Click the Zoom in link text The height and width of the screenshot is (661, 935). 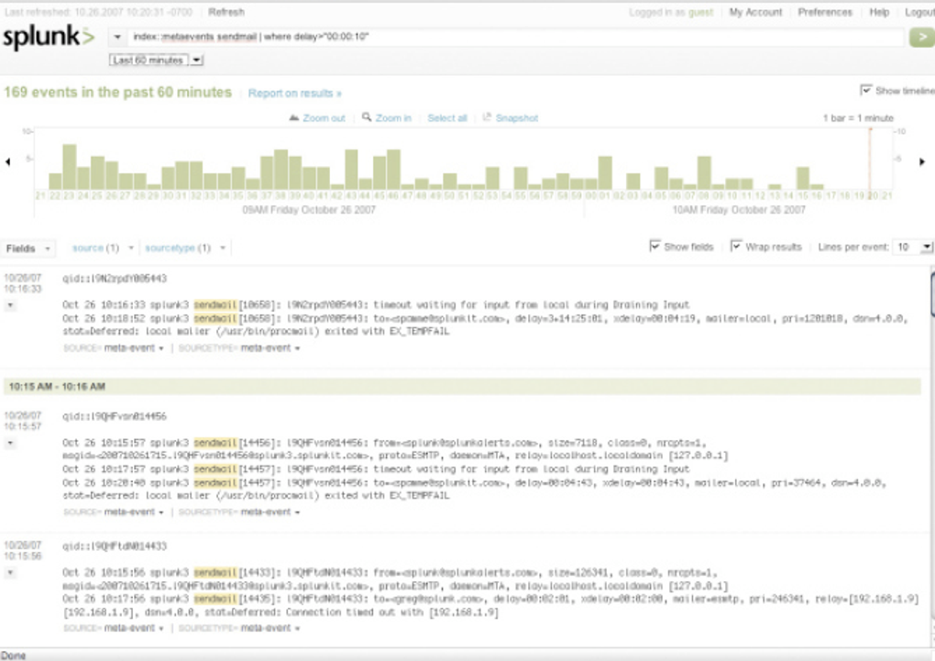pos(393,118)
